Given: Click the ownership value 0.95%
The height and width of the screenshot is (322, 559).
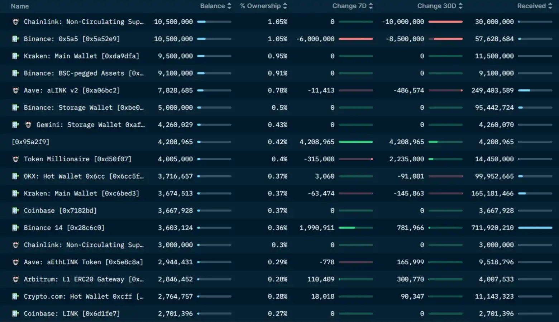Looking at the screenshot, I should click(277, 56).
